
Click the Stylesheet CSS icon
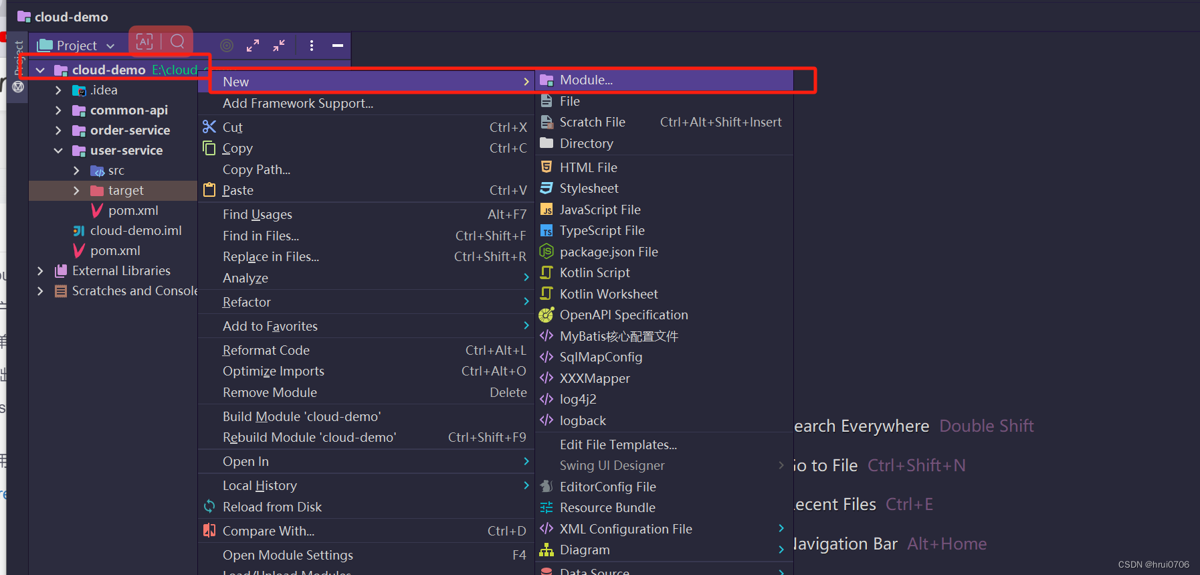pos(546,188)
